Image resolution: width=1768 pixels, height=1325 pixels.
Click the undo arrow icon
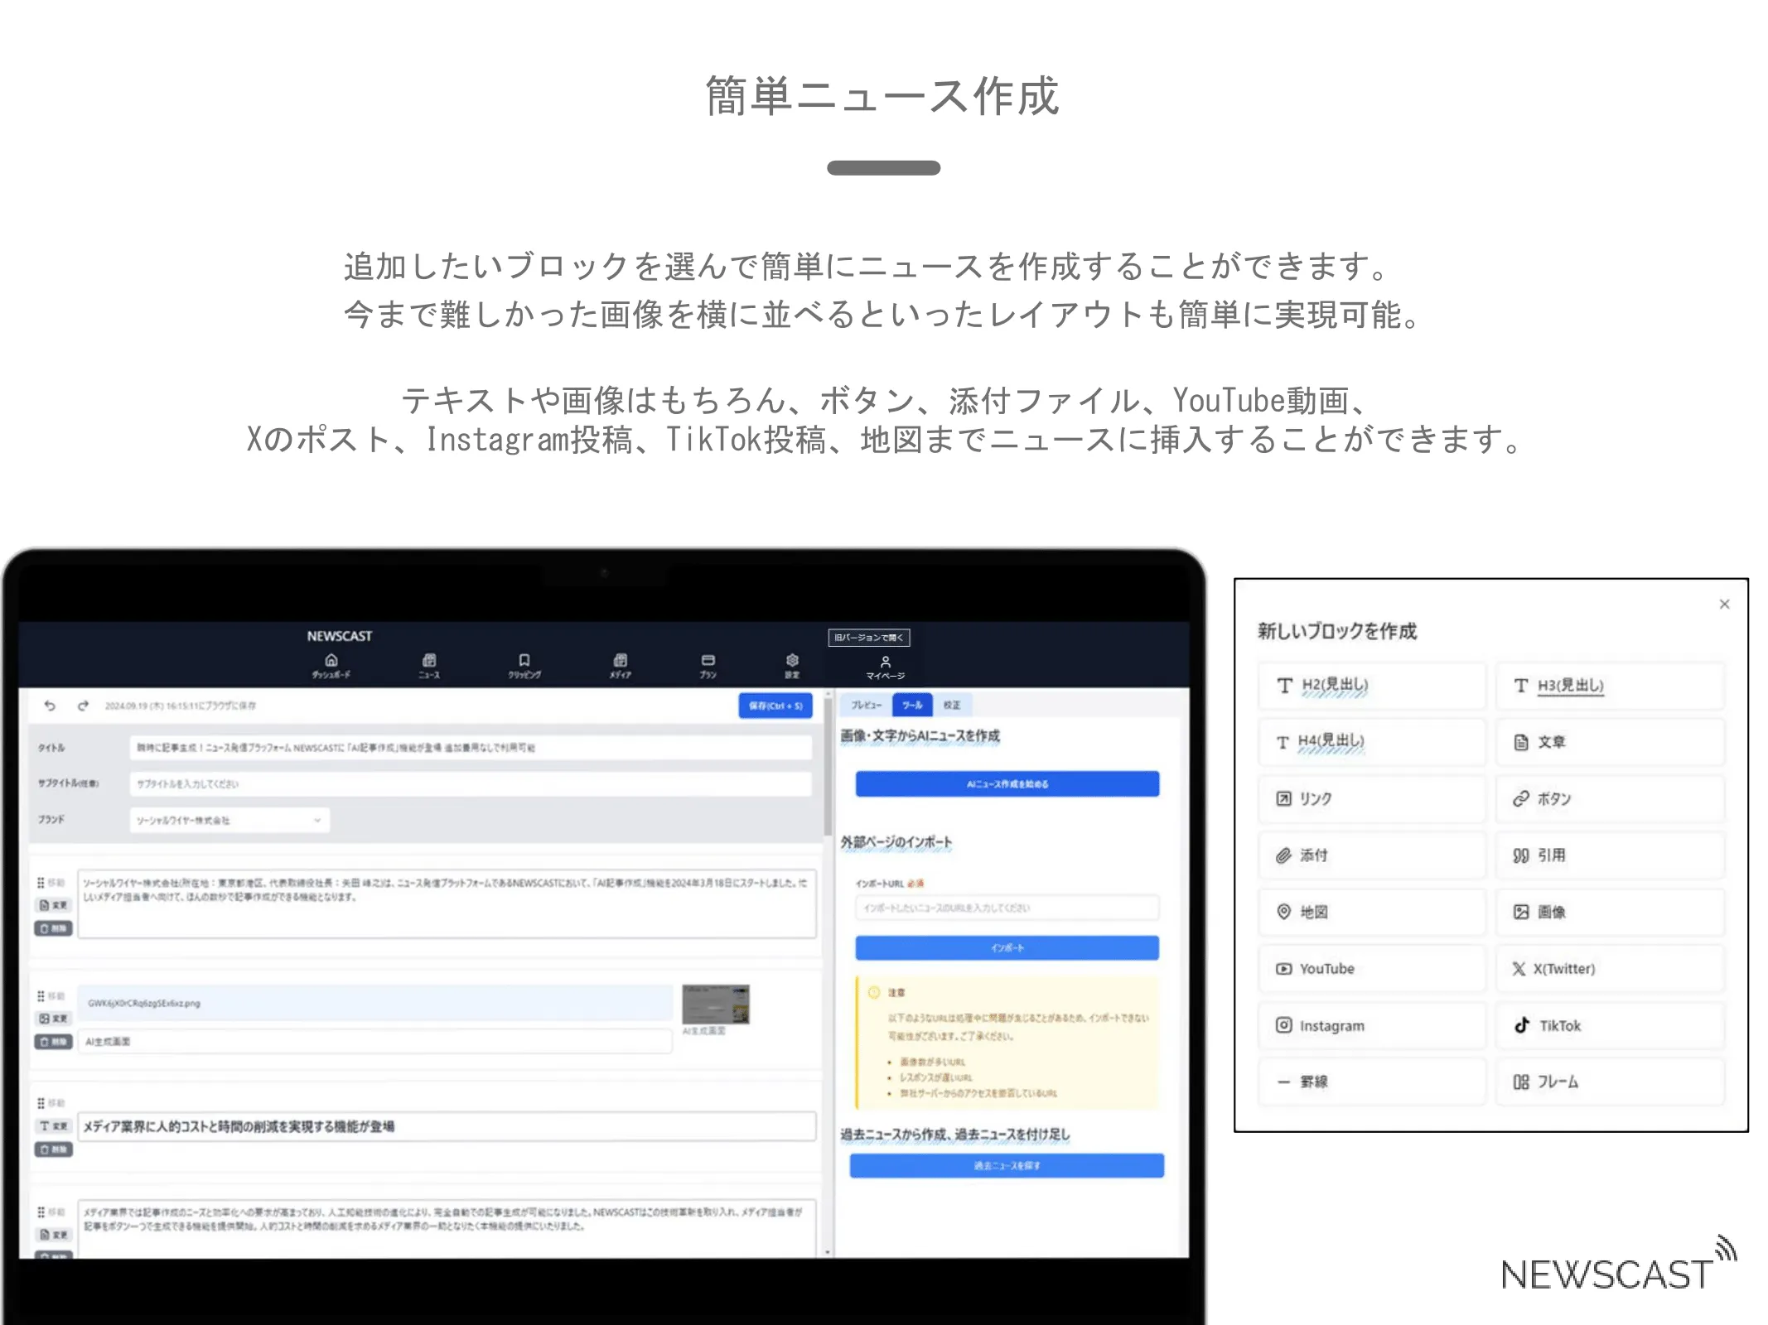click(50, 706)
